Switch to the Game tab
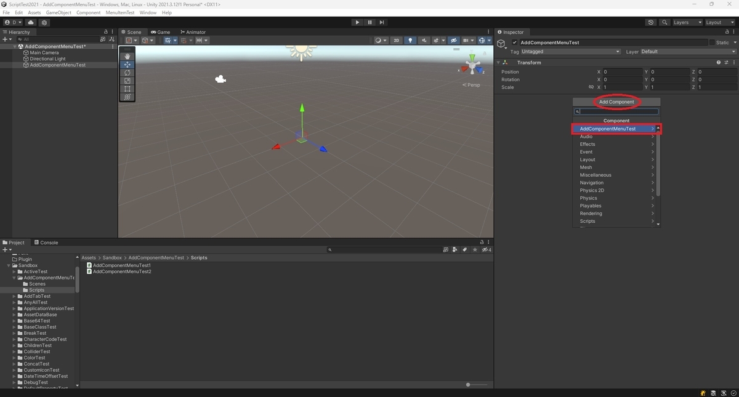739x397 pixels. 161,32
